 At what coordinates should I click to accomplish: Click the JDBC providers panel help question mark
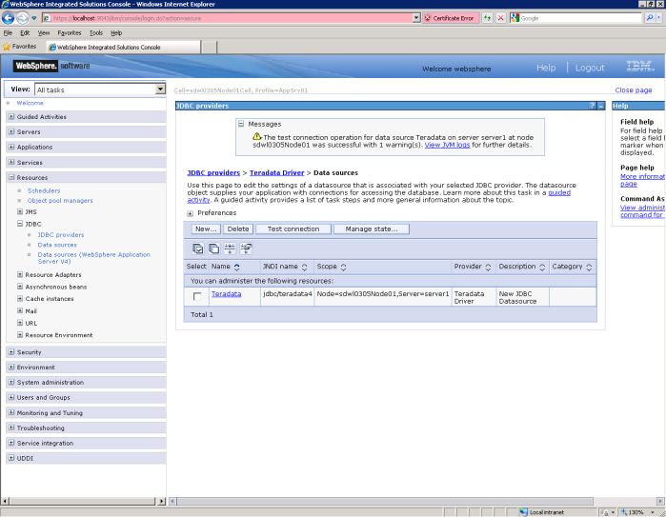click(593, 106)
